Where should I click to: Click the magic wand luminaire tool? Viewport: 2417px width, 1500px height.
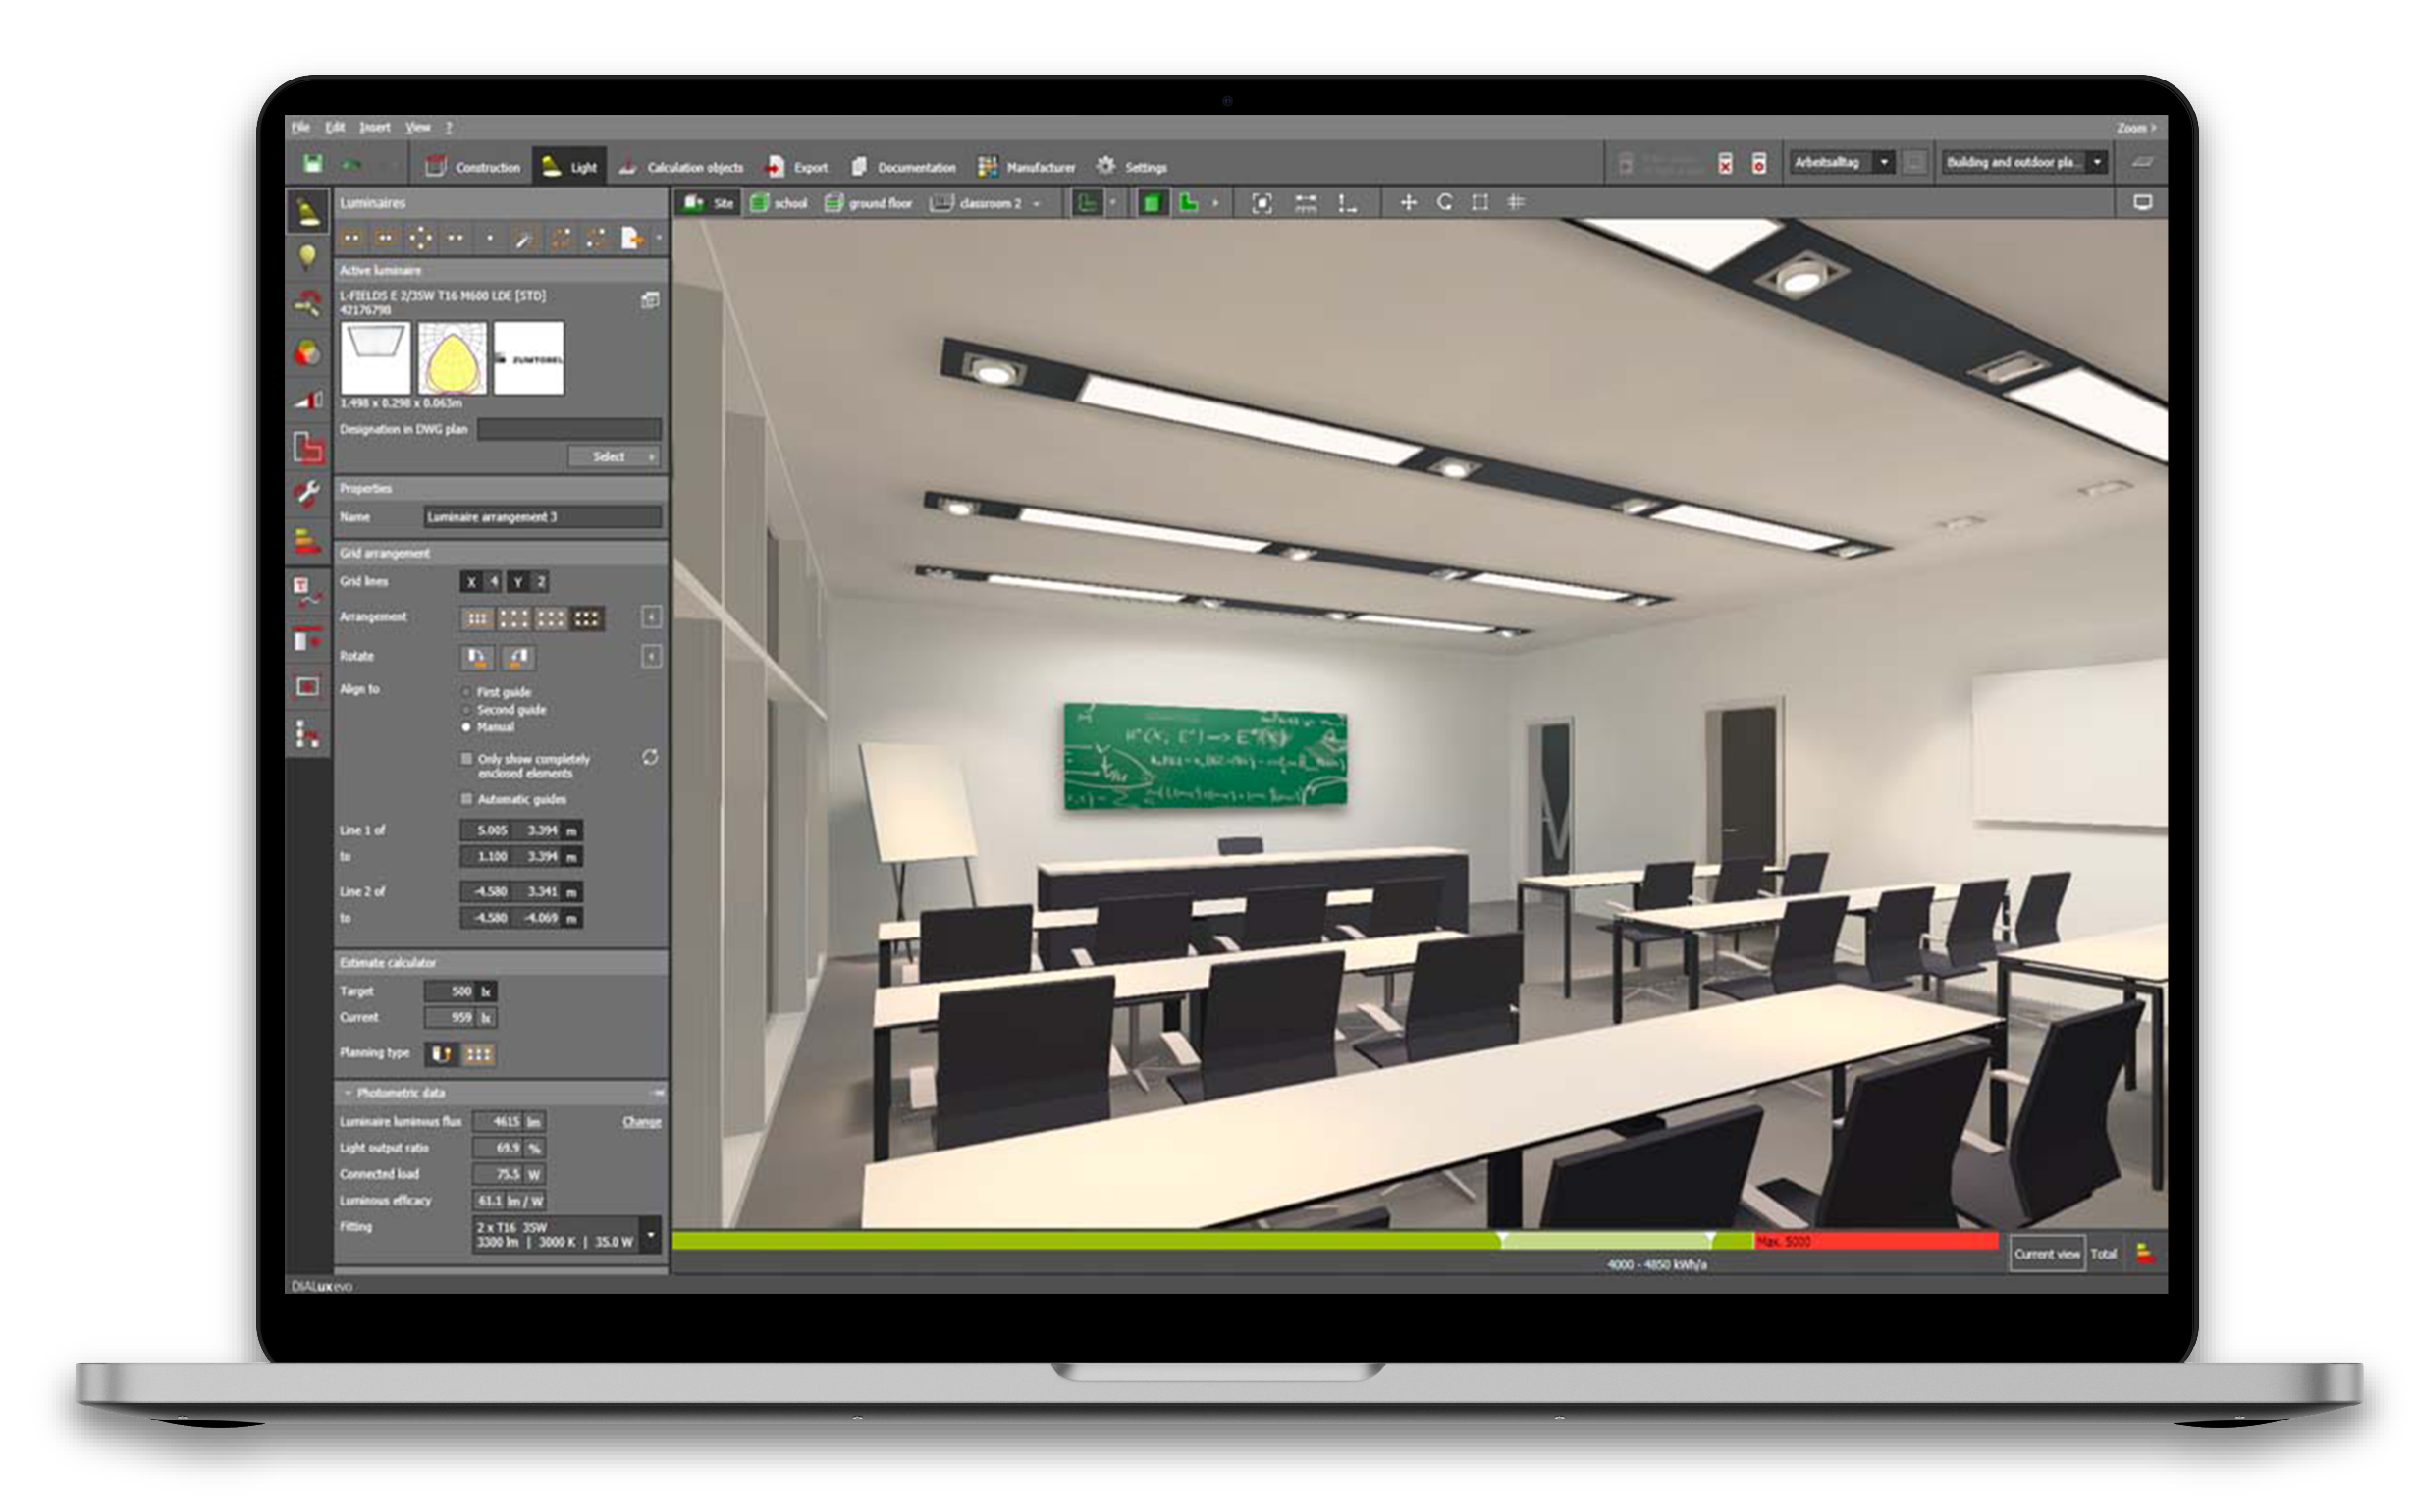[523, 239]
